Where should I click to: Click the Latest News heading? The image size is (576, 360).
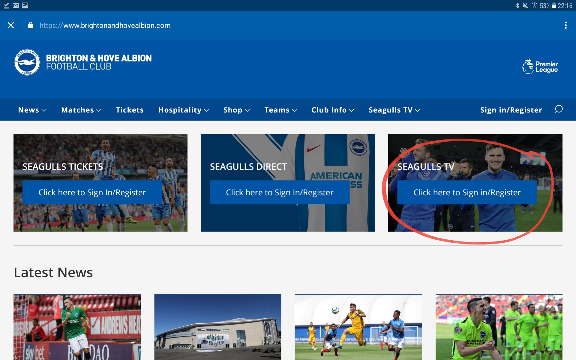click(x=53, y=272)
